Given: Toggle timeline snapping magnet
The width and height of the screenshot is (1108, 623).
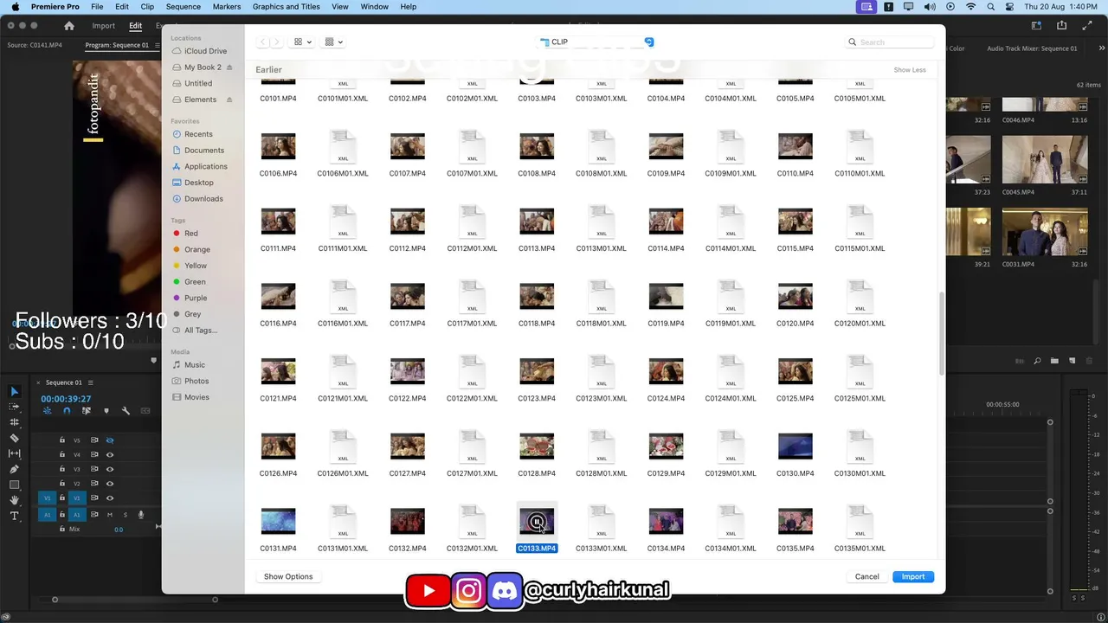Looking at the screenshot, I should (67, 411).
